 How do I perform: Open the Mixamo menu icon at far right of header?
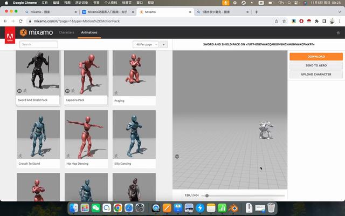[x=338, y=33]
